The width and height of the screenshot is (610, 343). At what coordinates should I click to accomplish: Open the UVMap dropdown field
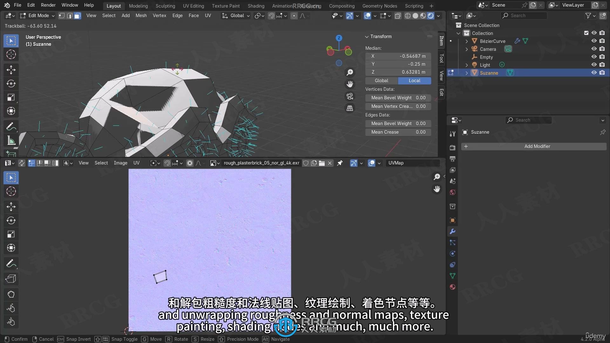tap(412, 163)
